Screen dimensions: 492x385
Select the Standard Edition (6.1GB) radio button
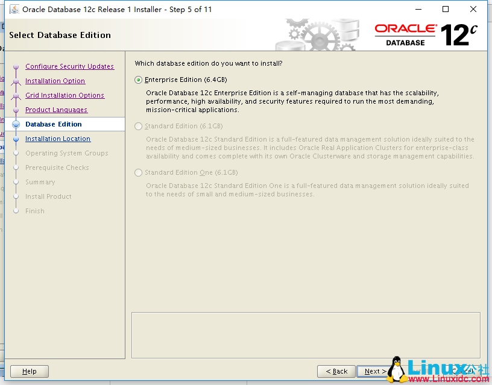[x=138, y=126]
